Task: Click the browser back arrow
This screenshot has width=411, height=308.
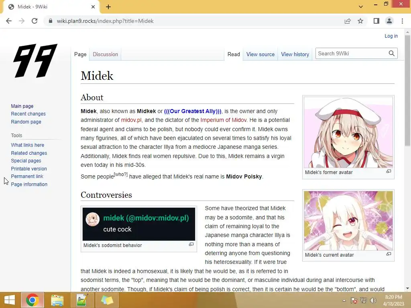Action: point(9,21)
